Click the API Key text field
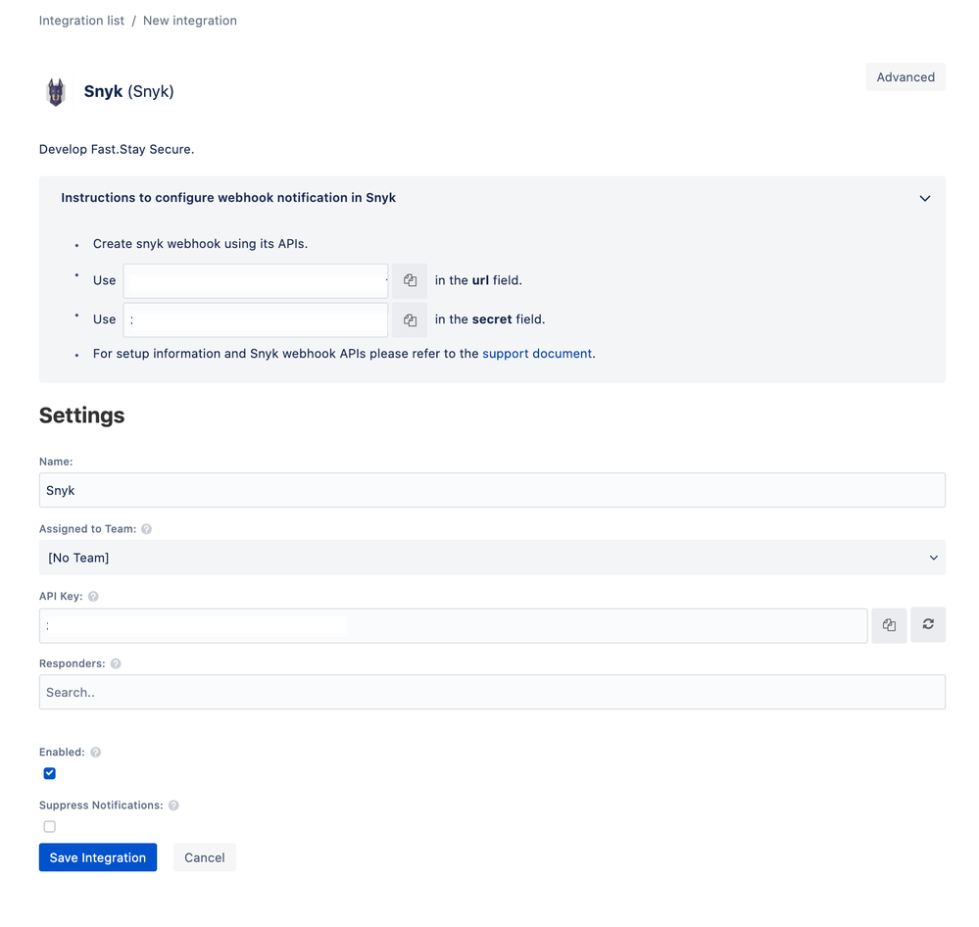The width and height of the screenshot is (979, 927). click(454, 625)
